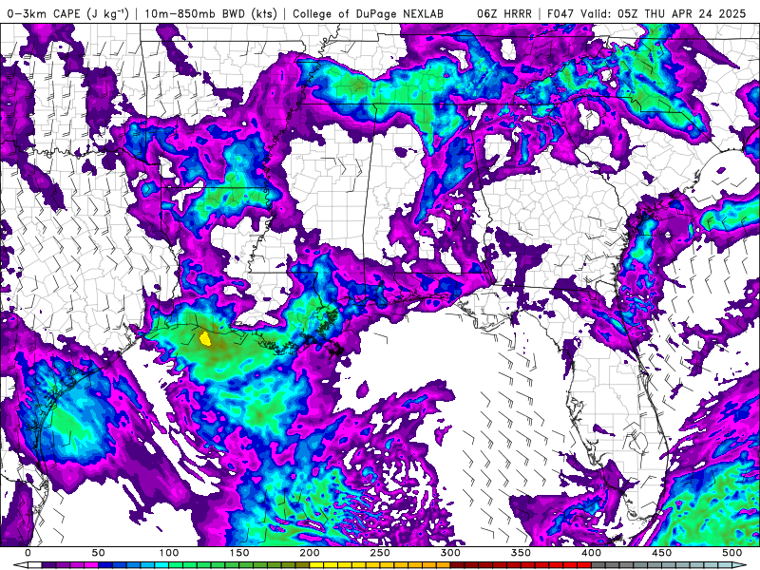Click the 'College of DuPage NEXLAB' credit text
Viewport: 760px width, 570px height.
tap(368, 13)
